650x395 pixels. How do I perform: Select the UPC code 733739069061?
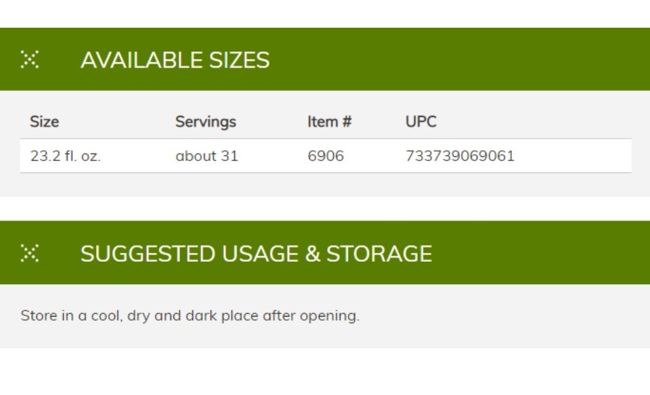point(460,156)
